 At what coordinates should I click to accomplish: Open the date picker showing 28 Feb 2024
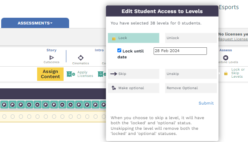(180, 51)
